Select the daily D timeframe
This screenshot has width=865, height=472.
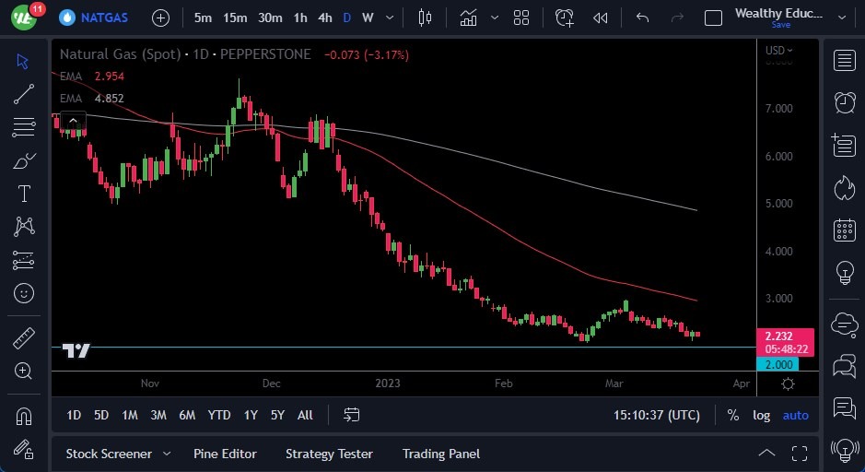click(346, 18)
